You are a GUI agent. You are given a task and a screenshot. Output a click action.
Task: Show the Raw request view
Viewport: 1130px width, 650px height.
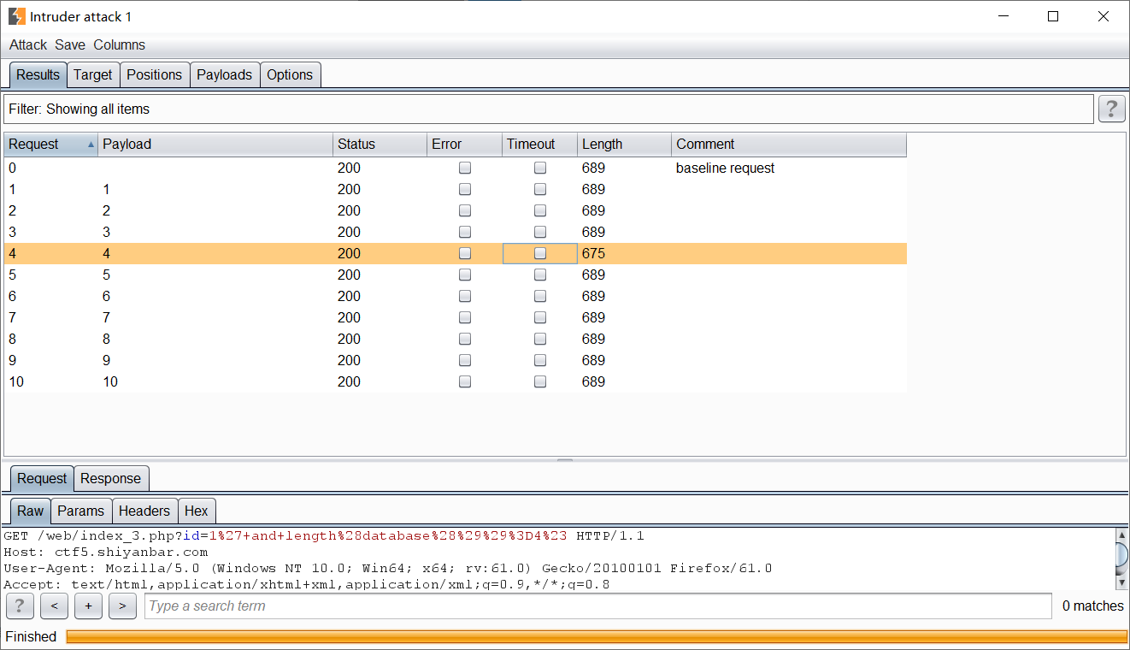(x=31, y=511)
